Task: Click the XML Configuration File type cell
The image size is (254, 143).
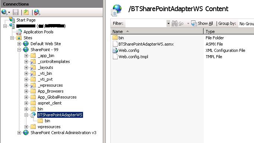Action: (225, 50)
